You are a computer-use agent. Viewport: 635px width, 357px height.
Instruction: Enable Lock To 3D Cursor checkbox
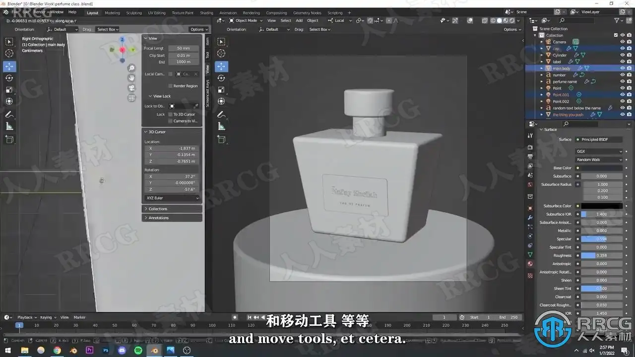point(170,114)
